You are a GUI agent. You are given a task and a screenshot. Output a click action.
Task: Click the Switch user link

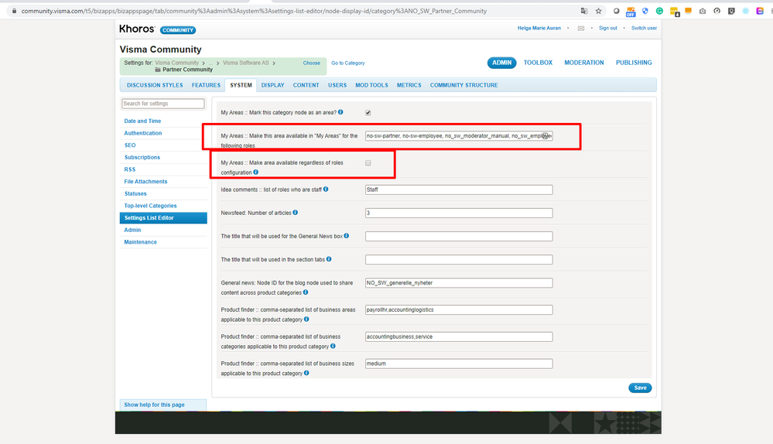point(644,28)
